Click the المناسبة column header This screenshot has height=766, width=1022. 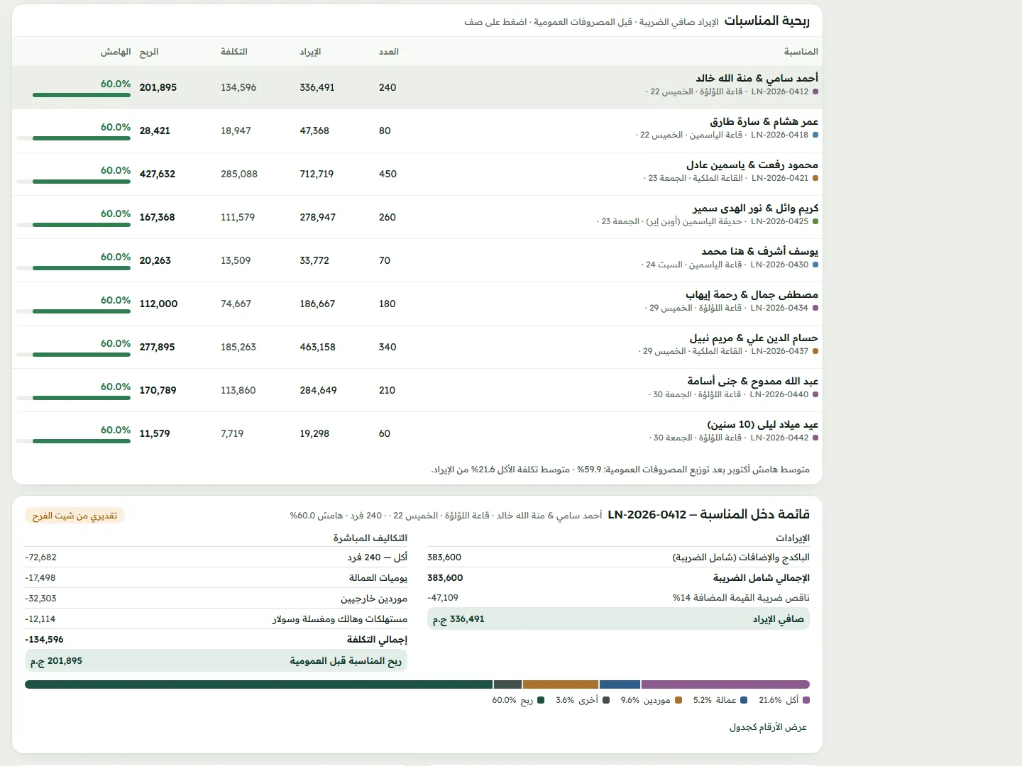(x=801, y=52)
